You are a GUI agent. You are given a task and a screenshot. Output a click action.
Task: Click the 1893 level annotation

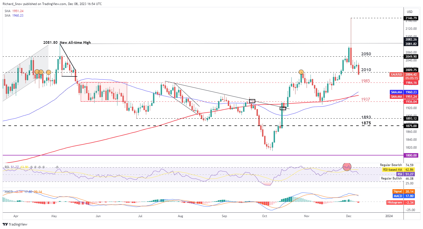click(366, 117)
